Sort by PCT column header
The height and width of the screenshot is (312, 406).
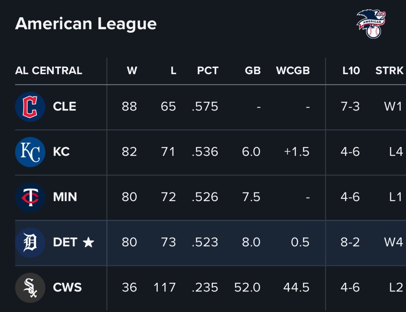pyautogui.click(x=208, y=71)
